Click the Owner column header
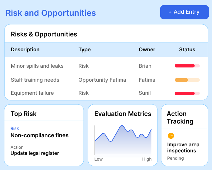 point(147,49)
